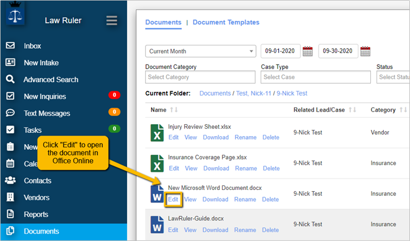This screenshot has height=241, width=410.
Task: Click Delete for Injury Review Sheet.xlsx
Action: pyautogui.click(x=271, y=137)
